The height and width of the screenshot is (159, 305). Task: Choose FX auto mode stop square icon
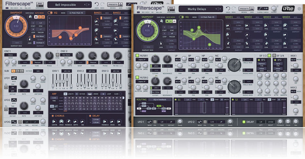click(167, 21)
